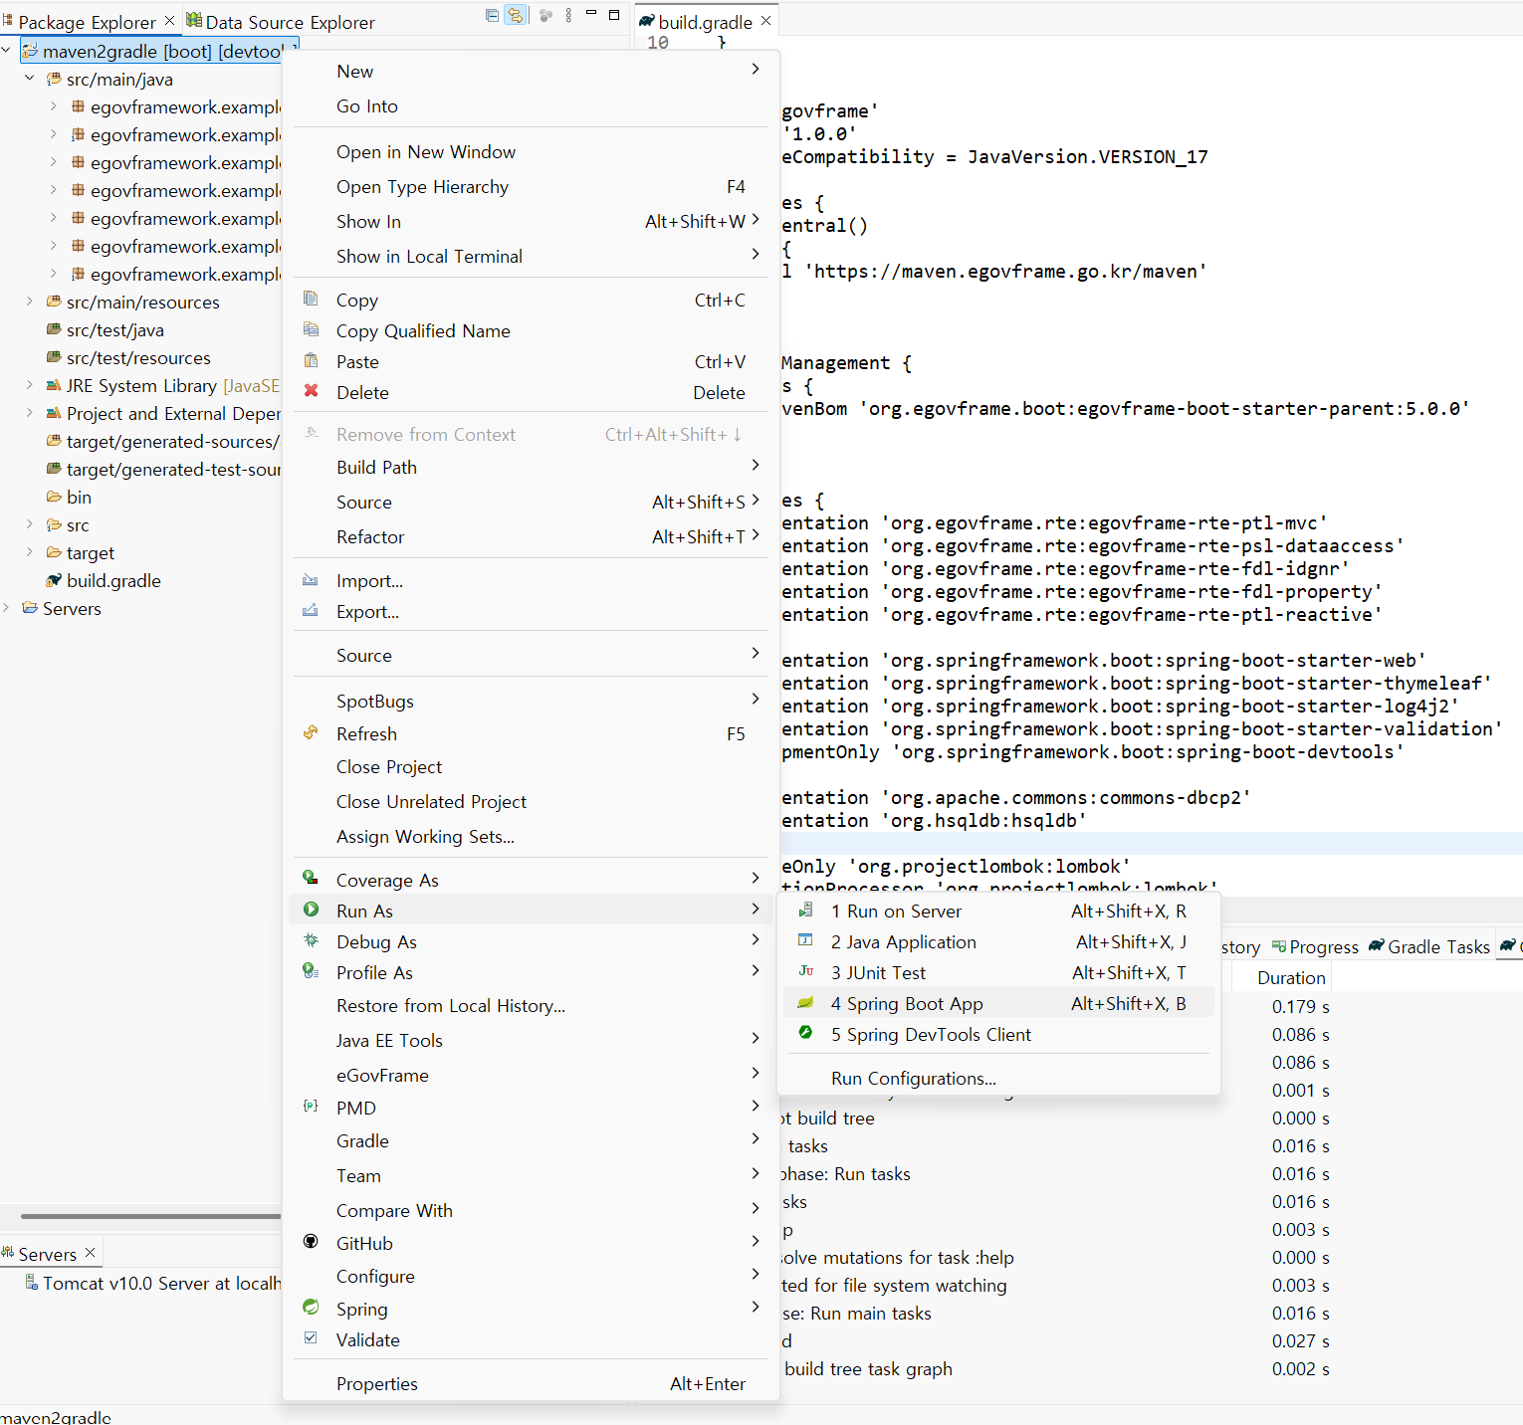Select Properties from context menu

click(x=377, y=1384)
